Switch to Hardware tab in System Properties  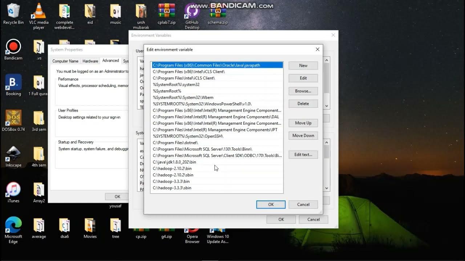[x=90, y=61]
